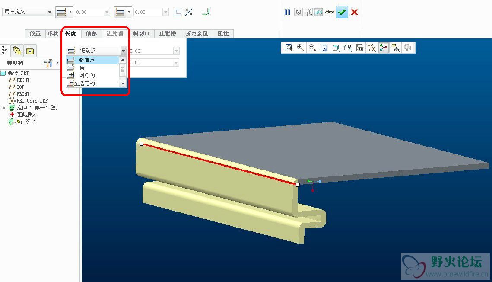Click the dropdown list scrollbar thumb
The height and width of the screenshot is (282, 492).
pyautogui.click(x=123, y=70)
